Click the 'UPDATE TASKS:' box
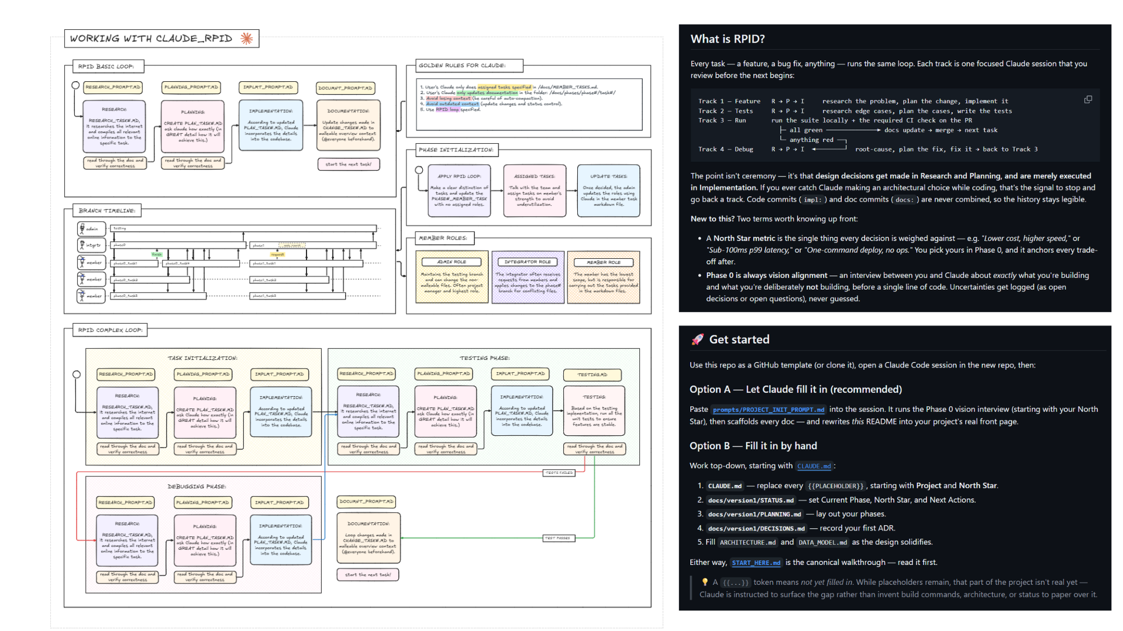 pyautogui.click(x=608, y=190)
